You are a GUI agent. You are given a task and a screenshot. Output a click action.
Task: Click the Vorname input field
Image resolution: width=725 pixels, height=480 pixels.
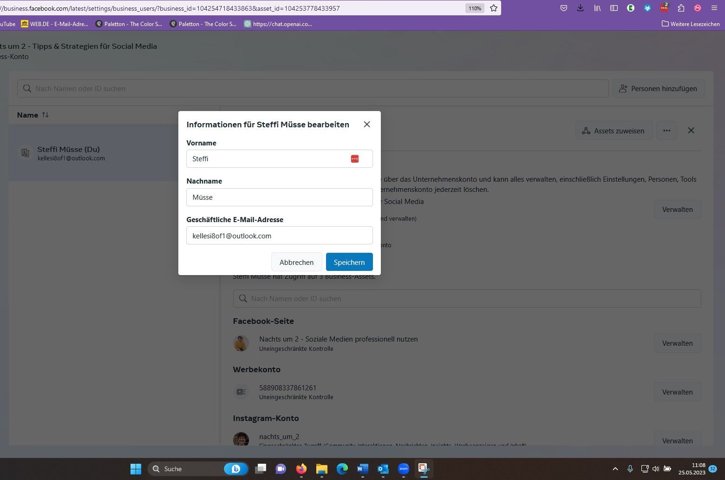[x=280, y=159]
